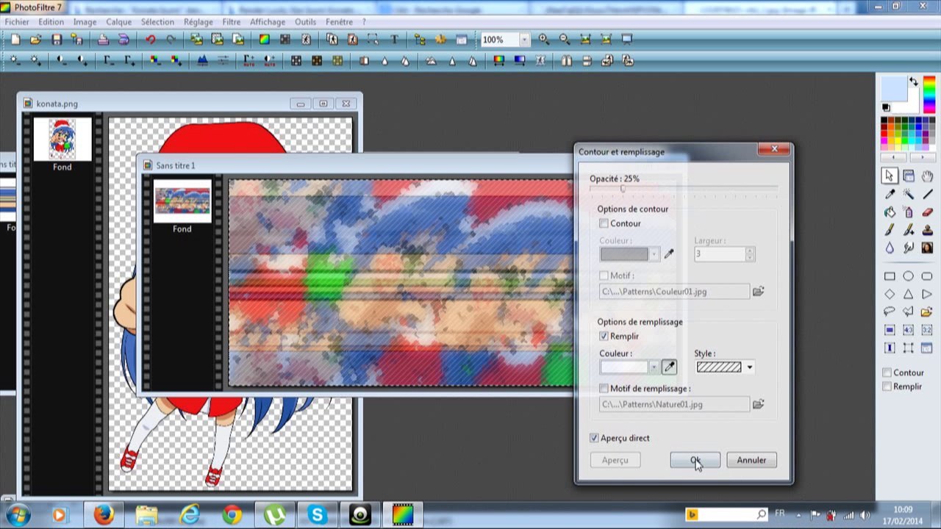Check Remplir in tool palette
The image size is (941, 529).
pyautogui.click(x=887, y=386)
